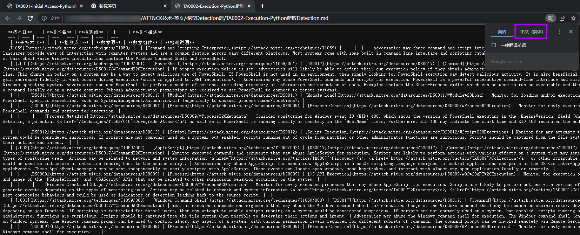Close the 新标签页 tab

coord(165,6)
